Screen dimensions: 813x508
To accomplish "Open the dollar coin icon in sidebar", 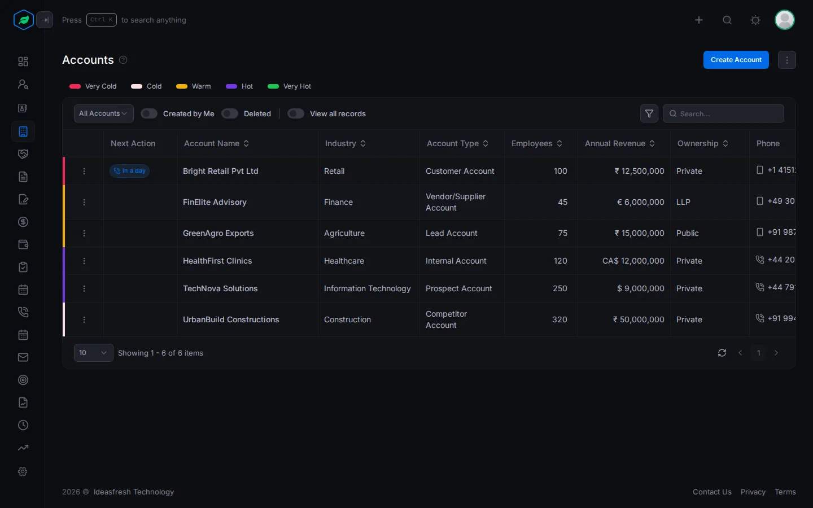I will pyautogui.click(x=23, y=222).
